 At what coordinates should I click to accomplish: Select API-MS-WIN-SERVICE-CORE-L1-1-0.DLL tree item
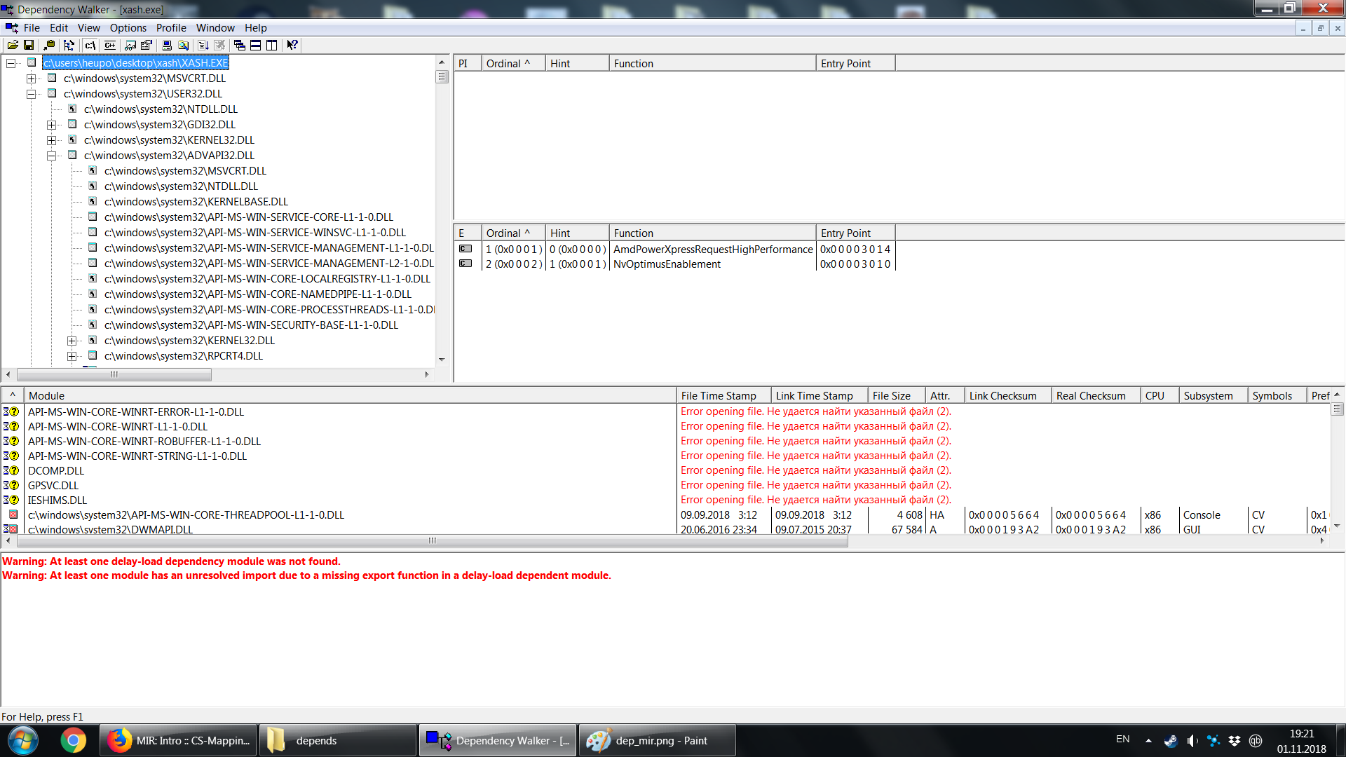point(249,217)
